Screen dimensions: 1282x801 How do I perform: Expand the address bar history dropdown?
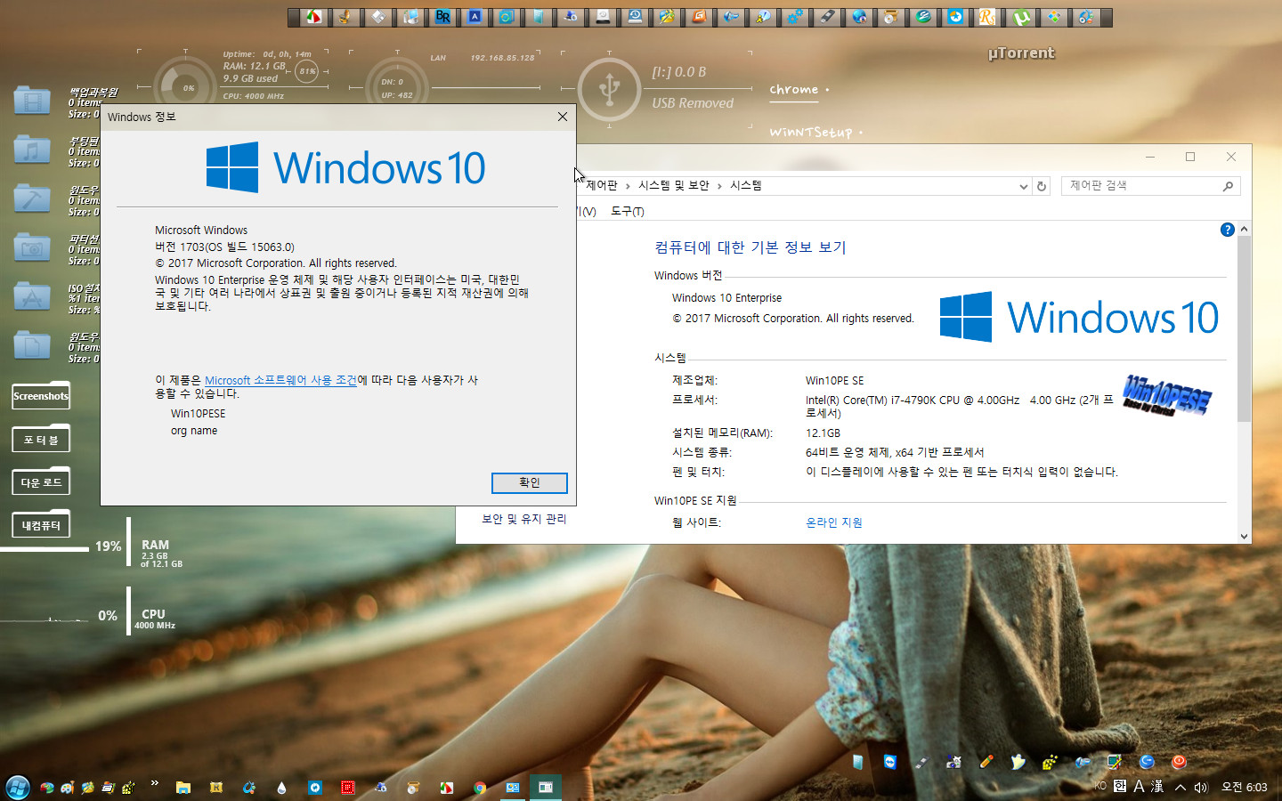pyautogui.click(x=1023, y=186)
